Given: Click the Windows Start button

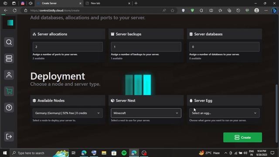Looking at the screenshot, I should click(5, 153).
